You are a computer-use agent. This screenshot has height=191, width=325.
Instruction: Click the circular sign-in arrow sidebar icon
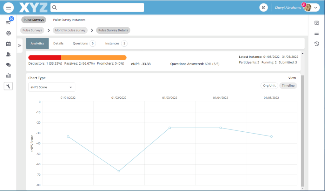[9, 33]
